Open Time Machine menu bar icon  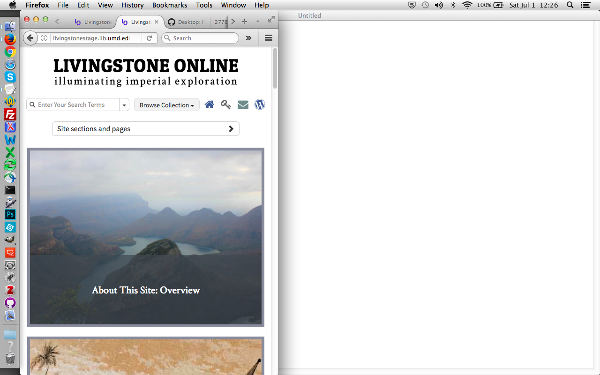[425, 5]
